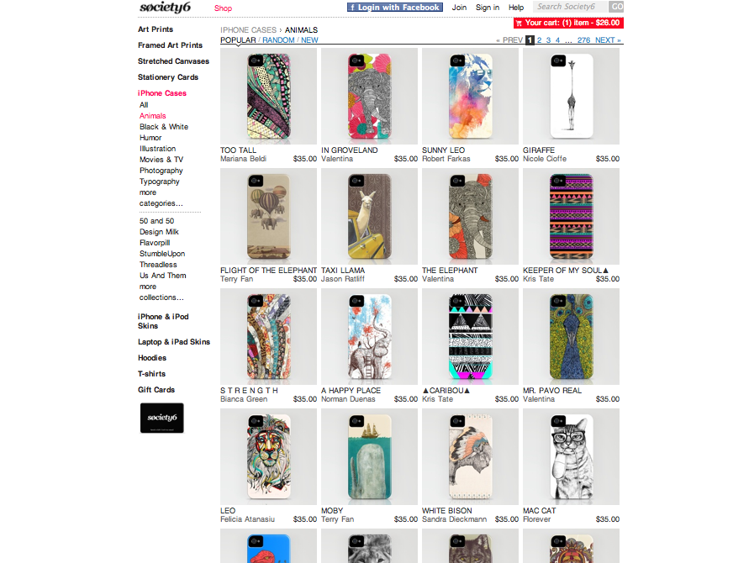Open the Stretched Canvases section
The image size is (749, 563).
tap(173, 61)
